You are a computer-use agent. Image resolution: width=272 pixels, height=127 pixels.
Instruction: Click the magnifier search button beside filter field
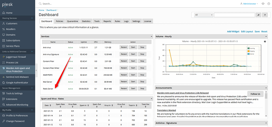tap(258, 15)
